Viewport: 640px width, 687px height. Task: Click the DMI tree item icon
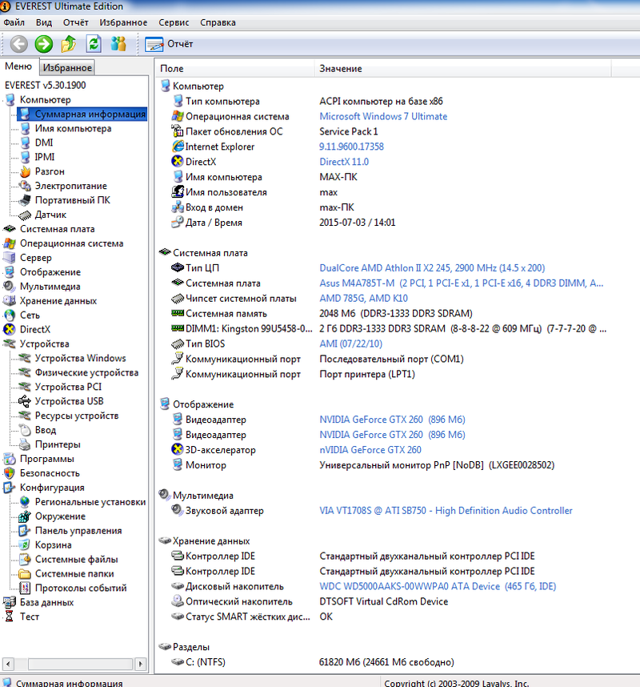coord(26,143)
